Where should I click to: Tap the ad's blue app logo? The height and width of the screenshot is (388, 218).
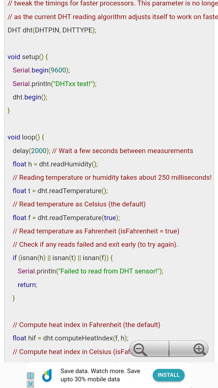pyautogui.click(x=47, y=375)
